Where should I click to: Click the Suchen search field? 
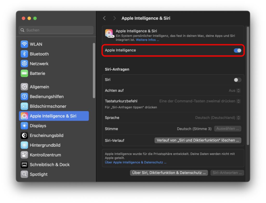pyautogui.click(x=56, y=30)
